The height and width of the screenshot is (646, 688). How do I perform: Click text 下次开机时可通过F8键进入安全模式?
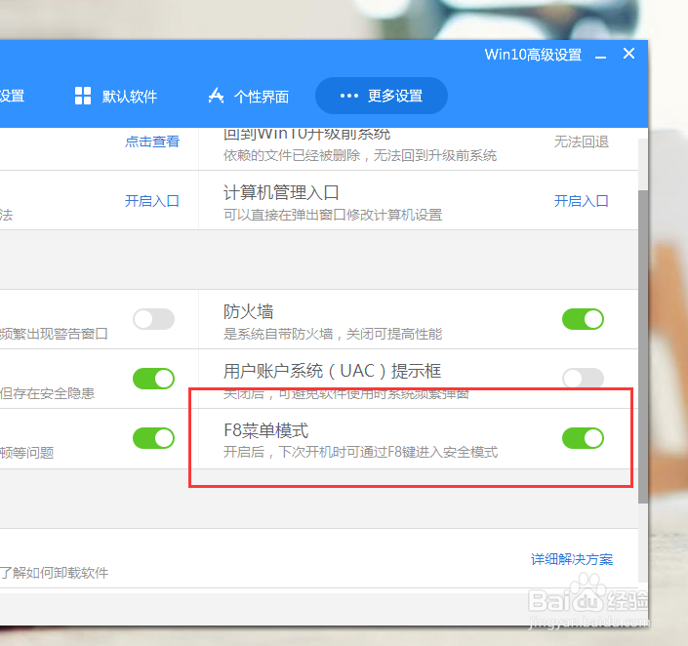tap(388, 452)
